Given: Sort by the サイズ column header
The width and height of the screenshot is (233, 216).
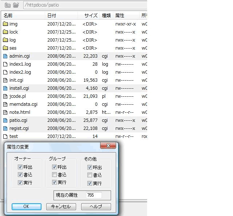Looking at the screenshot, I should 88,15.
